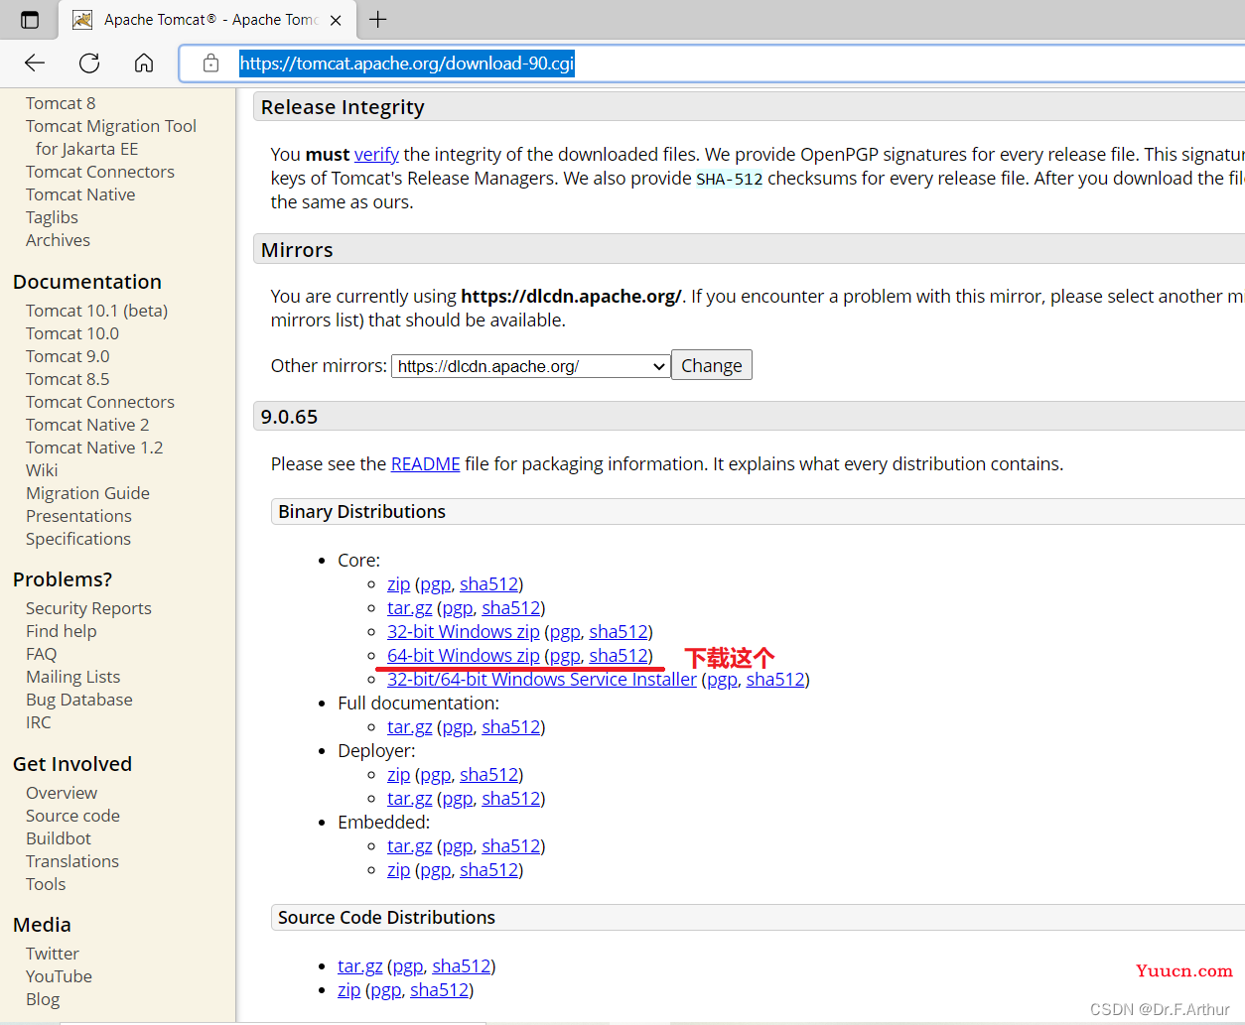
Task: Open Tomcat 10.1 (beta) documentation
Action: [x=96, y=311]
